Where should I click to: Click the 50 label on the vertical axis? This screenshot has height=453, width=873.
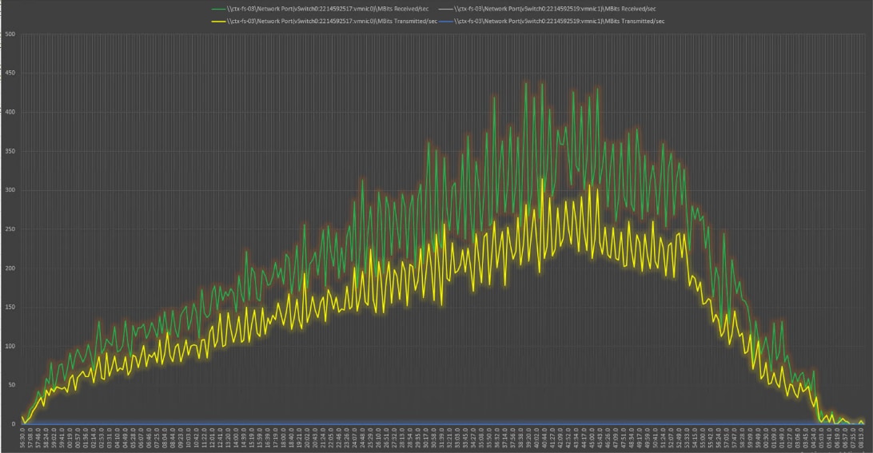click(x=12, y=385)
